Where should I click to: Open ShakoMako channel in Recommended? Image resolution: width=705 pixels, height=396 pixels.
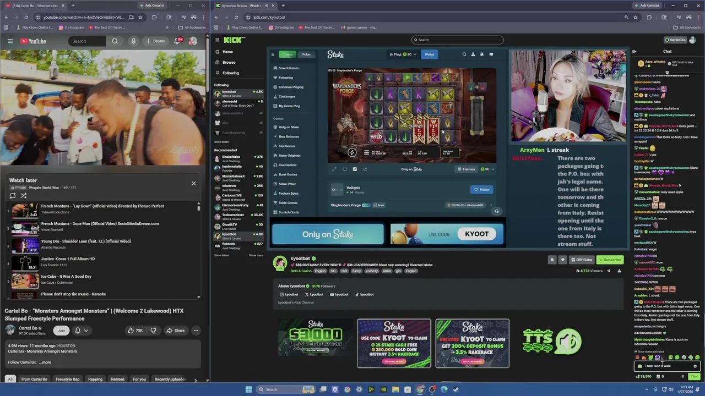pyautogui.click(x=238, y=158)
